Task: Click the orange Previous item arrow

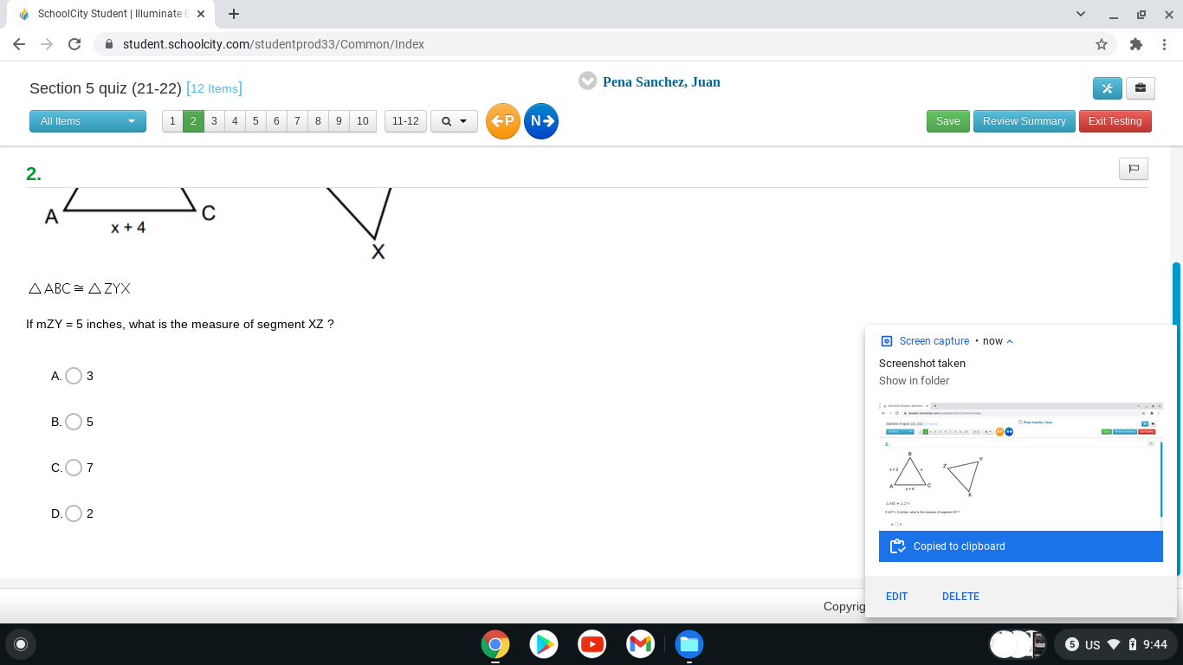Action: 503,121
